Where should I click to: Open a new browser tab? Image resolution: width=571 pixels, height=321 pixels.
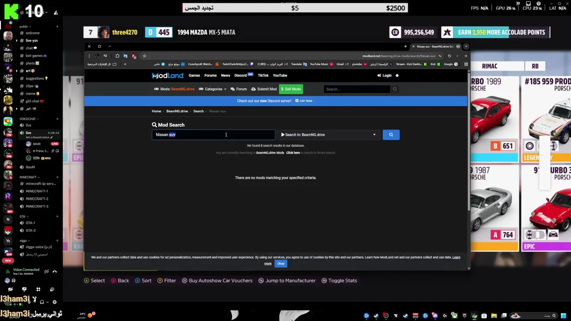tap(405, 46)
